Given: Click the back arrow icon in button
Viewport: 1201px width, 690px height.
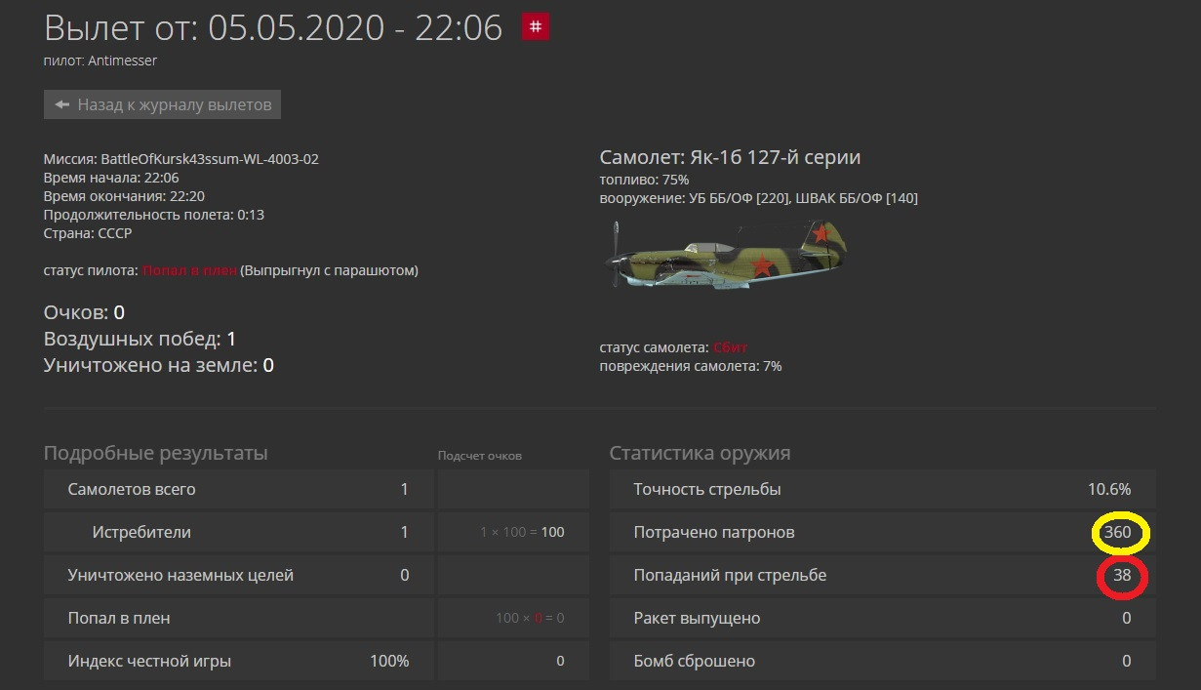Looking at the screenshot, I should 61,104.
